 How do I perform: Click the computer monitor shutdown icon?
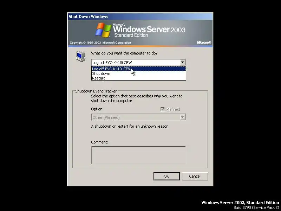coord(81,56)
